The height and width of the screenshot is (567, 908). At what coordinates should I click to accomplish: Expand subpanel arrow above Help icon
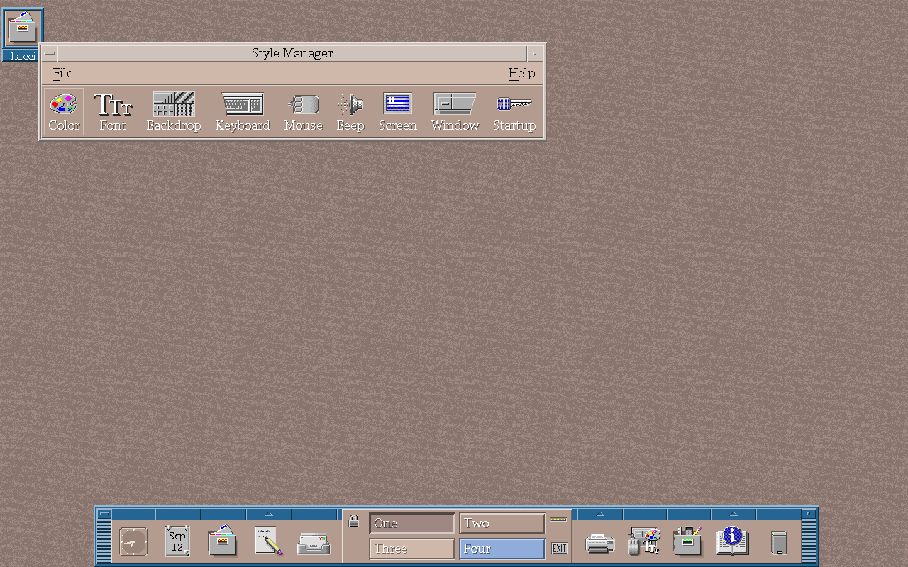coord(733,514)
